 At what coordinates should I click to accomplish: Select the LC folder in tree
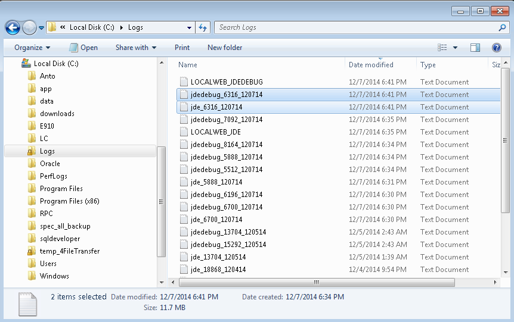click(44, 139)
